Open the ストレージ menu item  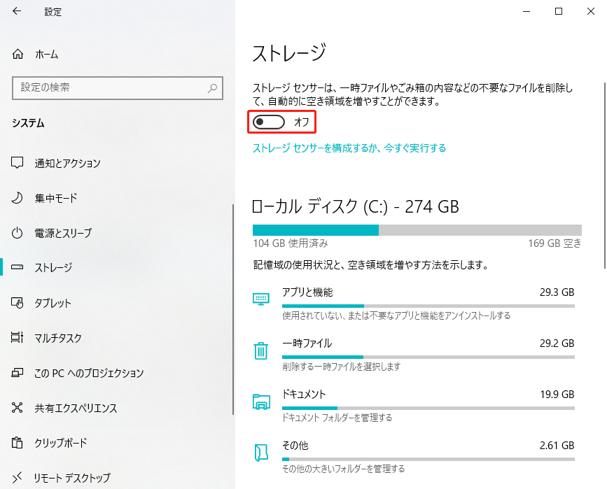(x=54, y=268)
